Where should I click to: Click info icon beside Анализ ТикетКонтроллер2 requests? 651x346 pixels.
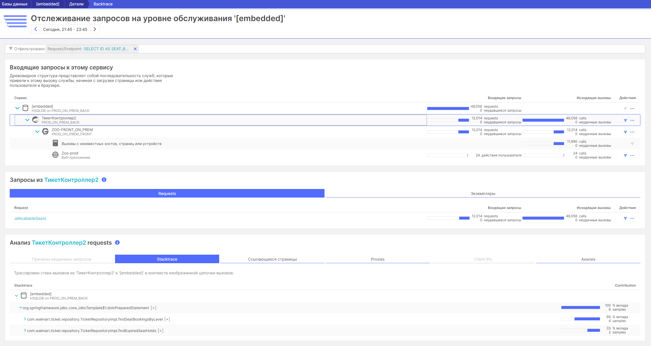click(117, 243)
